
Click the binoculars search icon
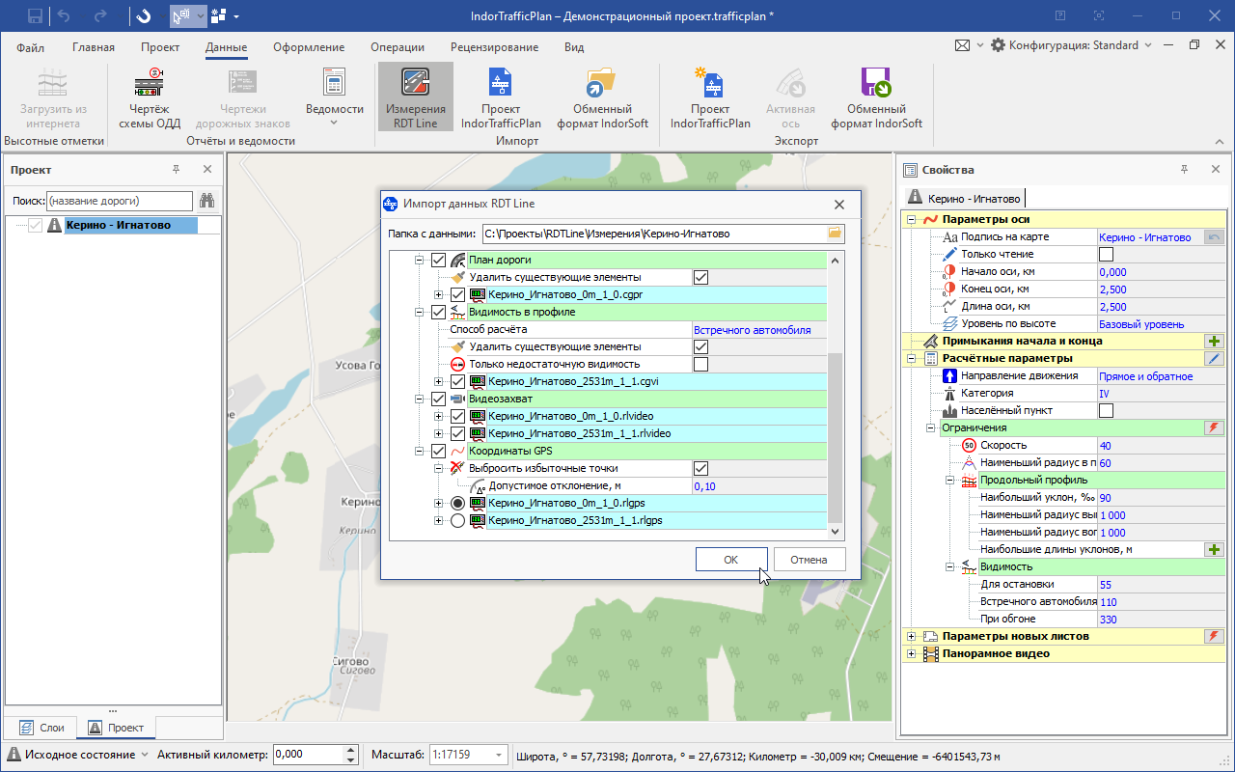coord(207,201)
